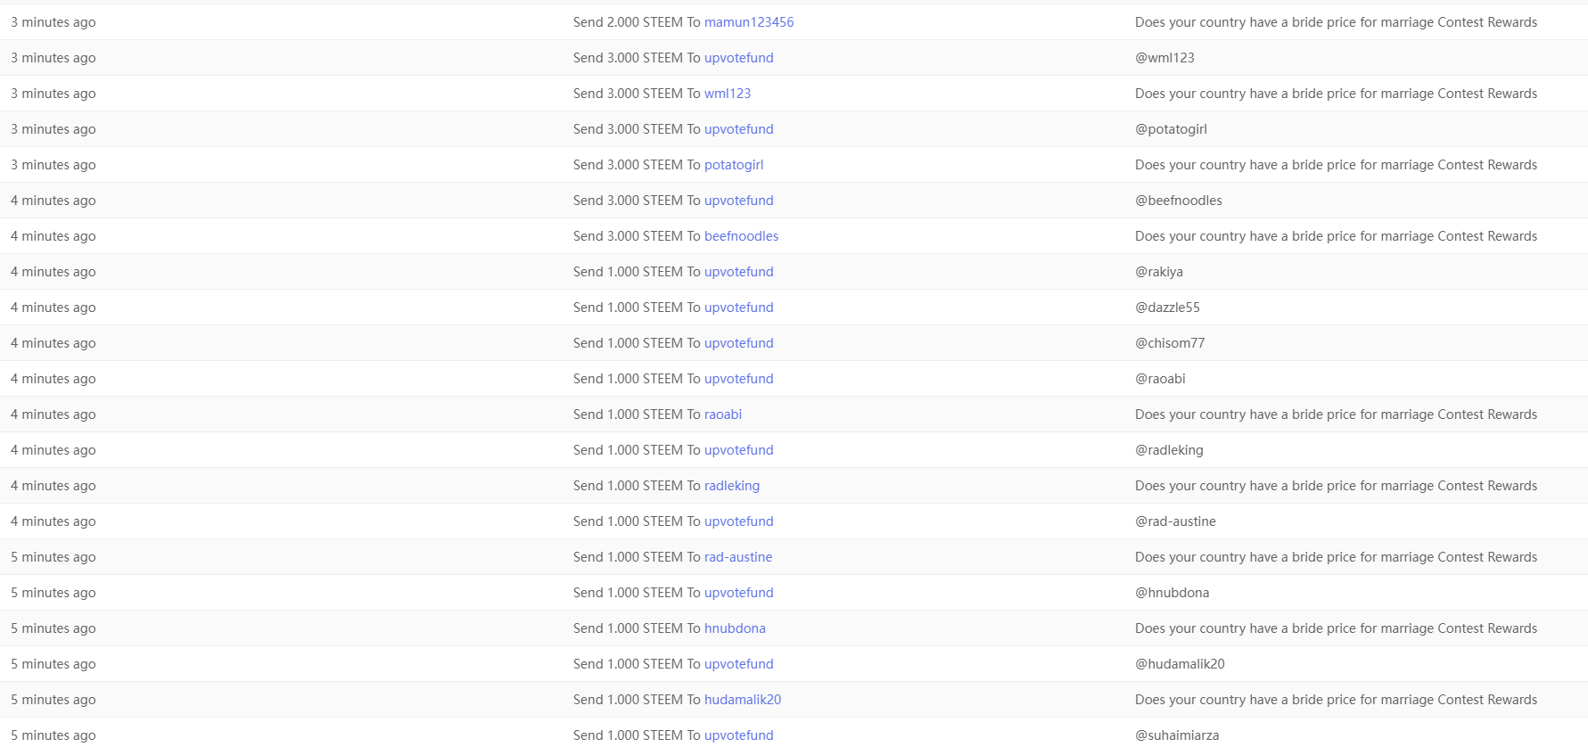The width and height of the screenshot is (1588, 747).
Task: Select Contest Rewards memo in radleking recipient row
Action: click(1336, 486)
